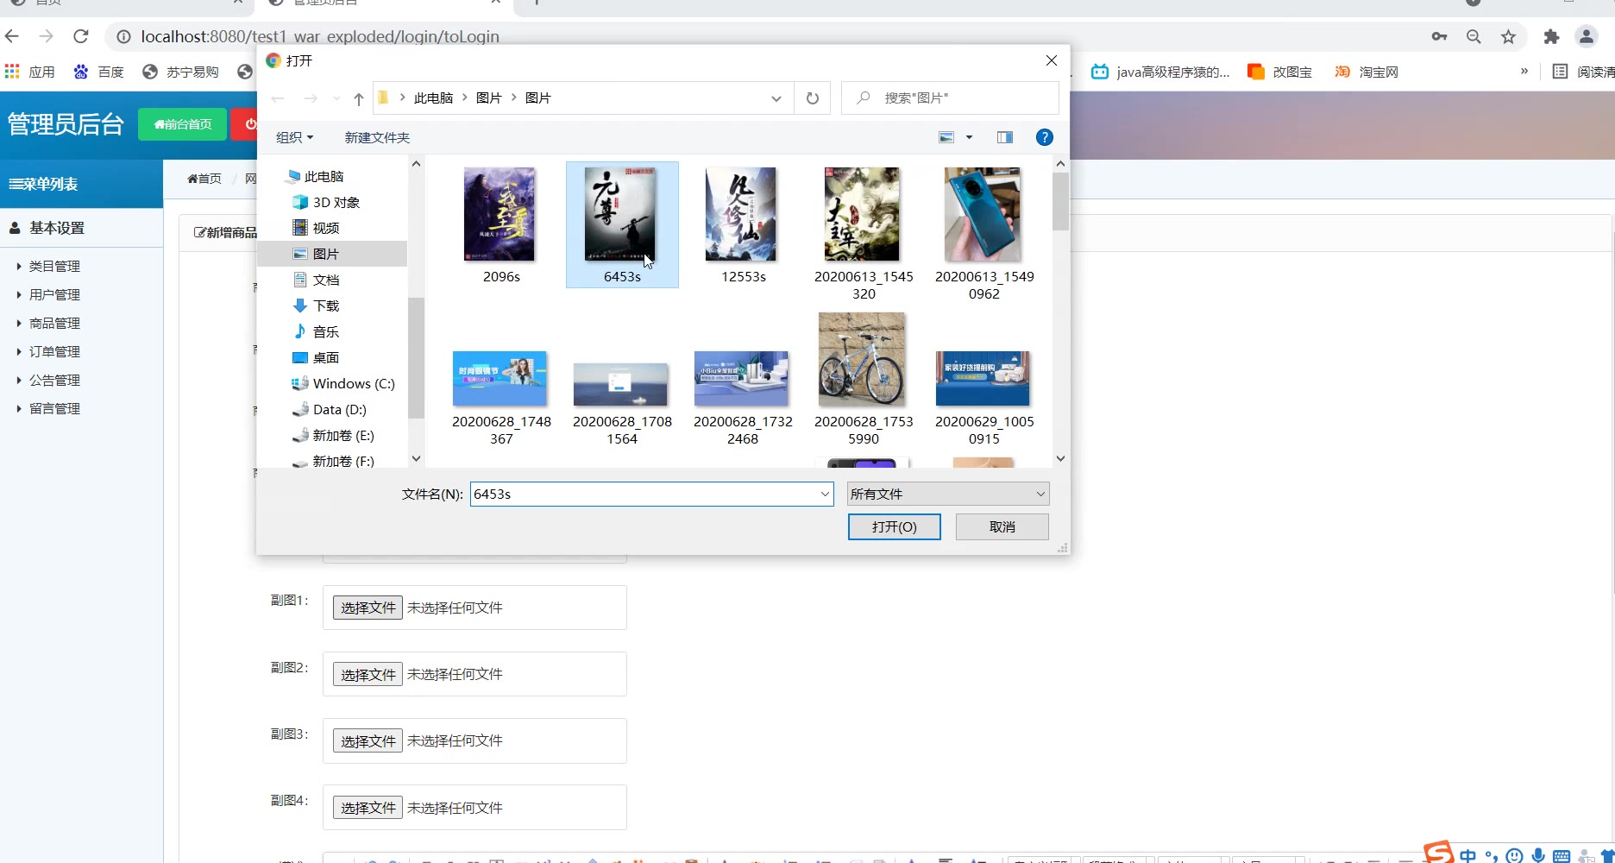
Task: Open the browser profile avatar
Action: 1586,36
